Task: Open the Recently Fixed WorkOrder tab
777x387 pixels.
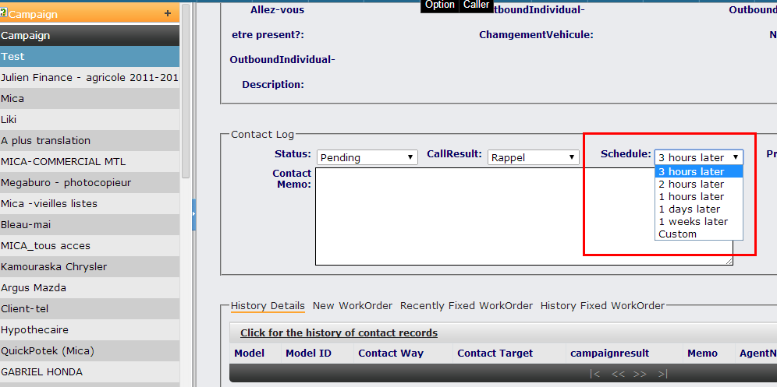Action: (x=466, y=305)
